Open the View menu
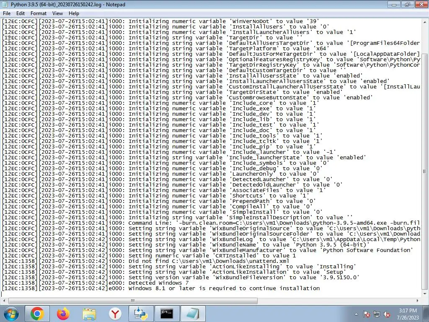This screenshot has width=429, height=322. (x=57, y=13)
